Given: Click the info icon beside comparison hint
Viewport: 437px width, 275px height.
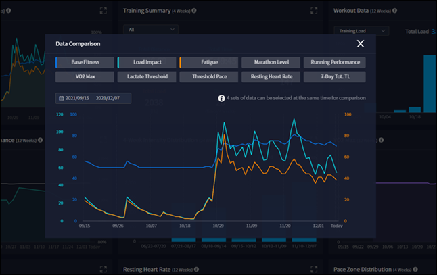Looking at the screenshot, I should pyautogui.click(x=221, y=98).
